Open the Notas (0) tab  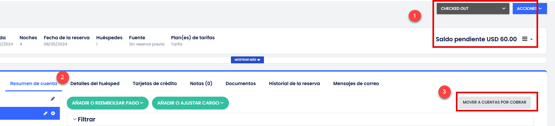coord(201,83)
